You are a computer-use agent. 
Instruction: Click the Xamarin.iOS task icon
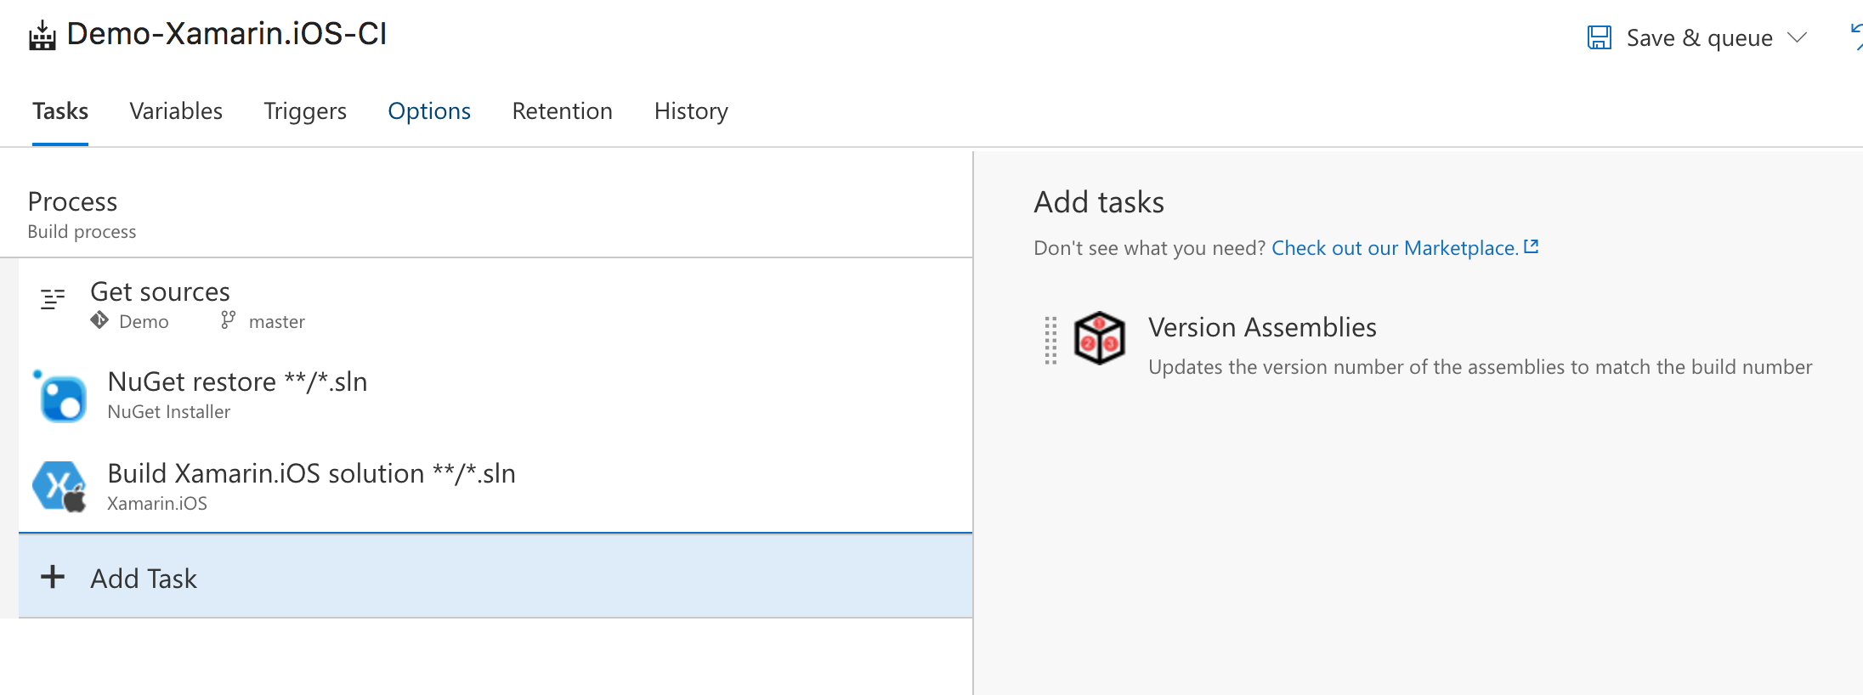click(x=60, y=487)
